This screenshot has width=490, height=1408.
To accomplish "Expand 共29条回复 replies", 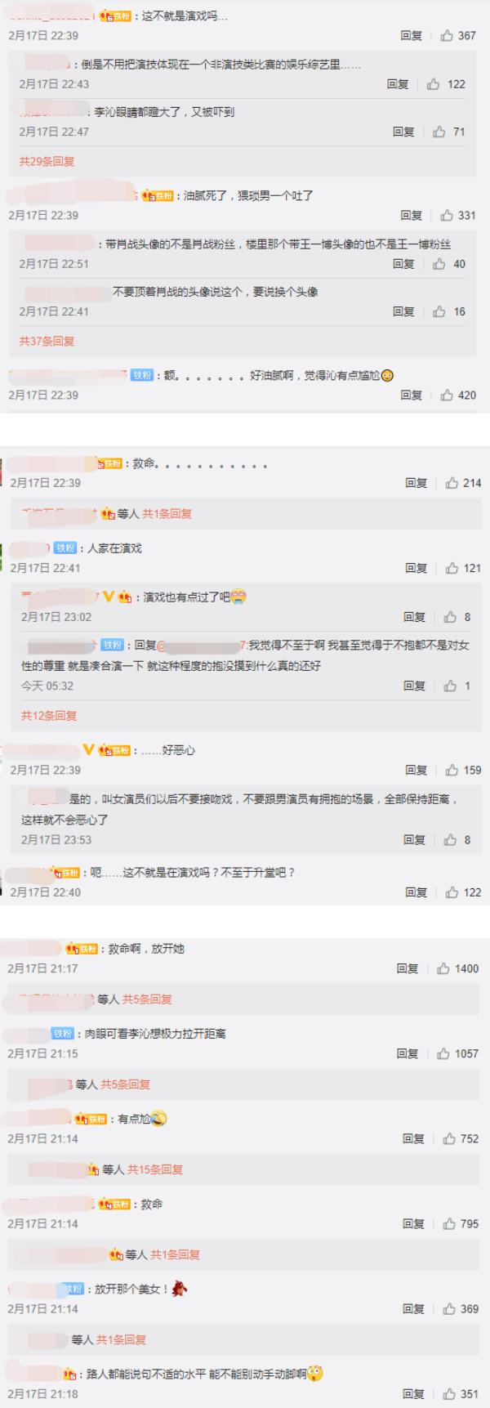I will [47, 161].
